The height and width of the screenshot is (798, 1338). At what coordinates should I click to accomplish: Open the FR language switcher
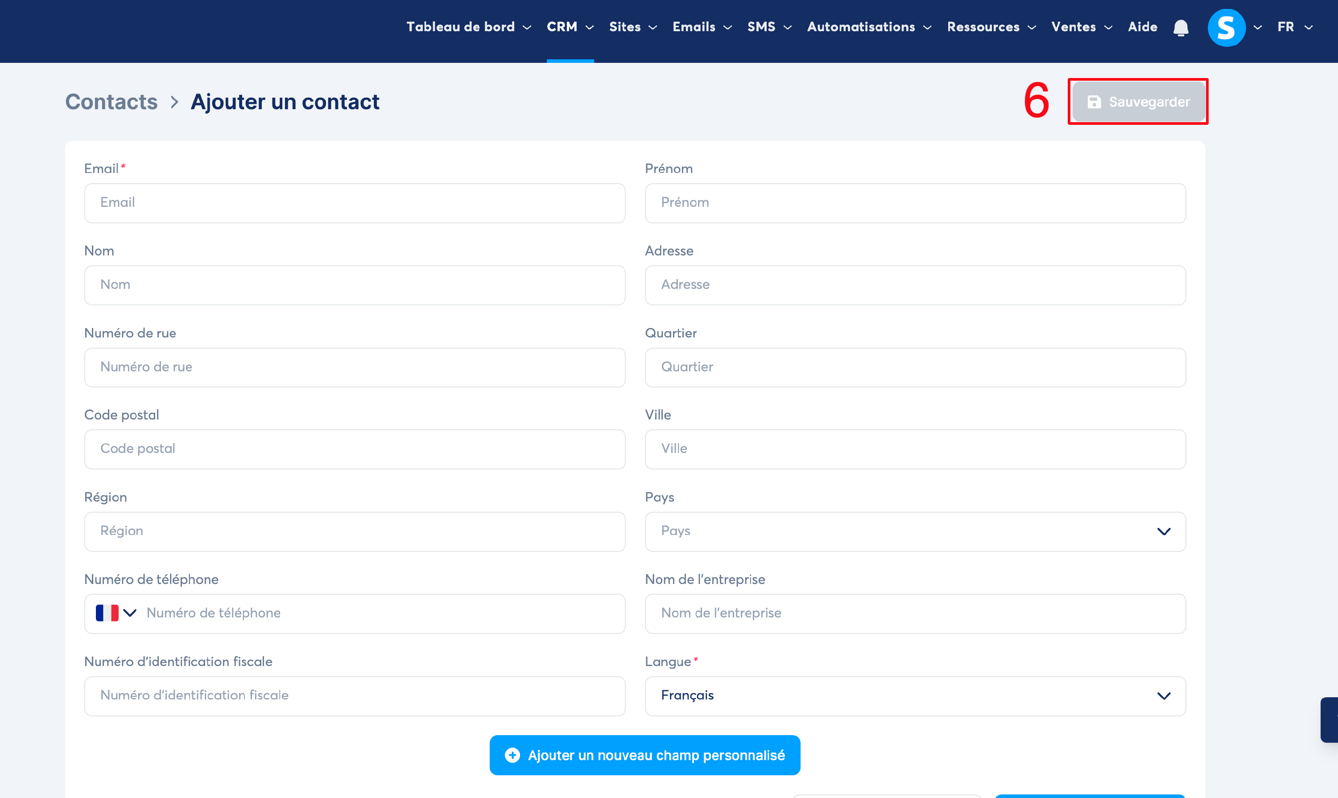point(1294,28)
